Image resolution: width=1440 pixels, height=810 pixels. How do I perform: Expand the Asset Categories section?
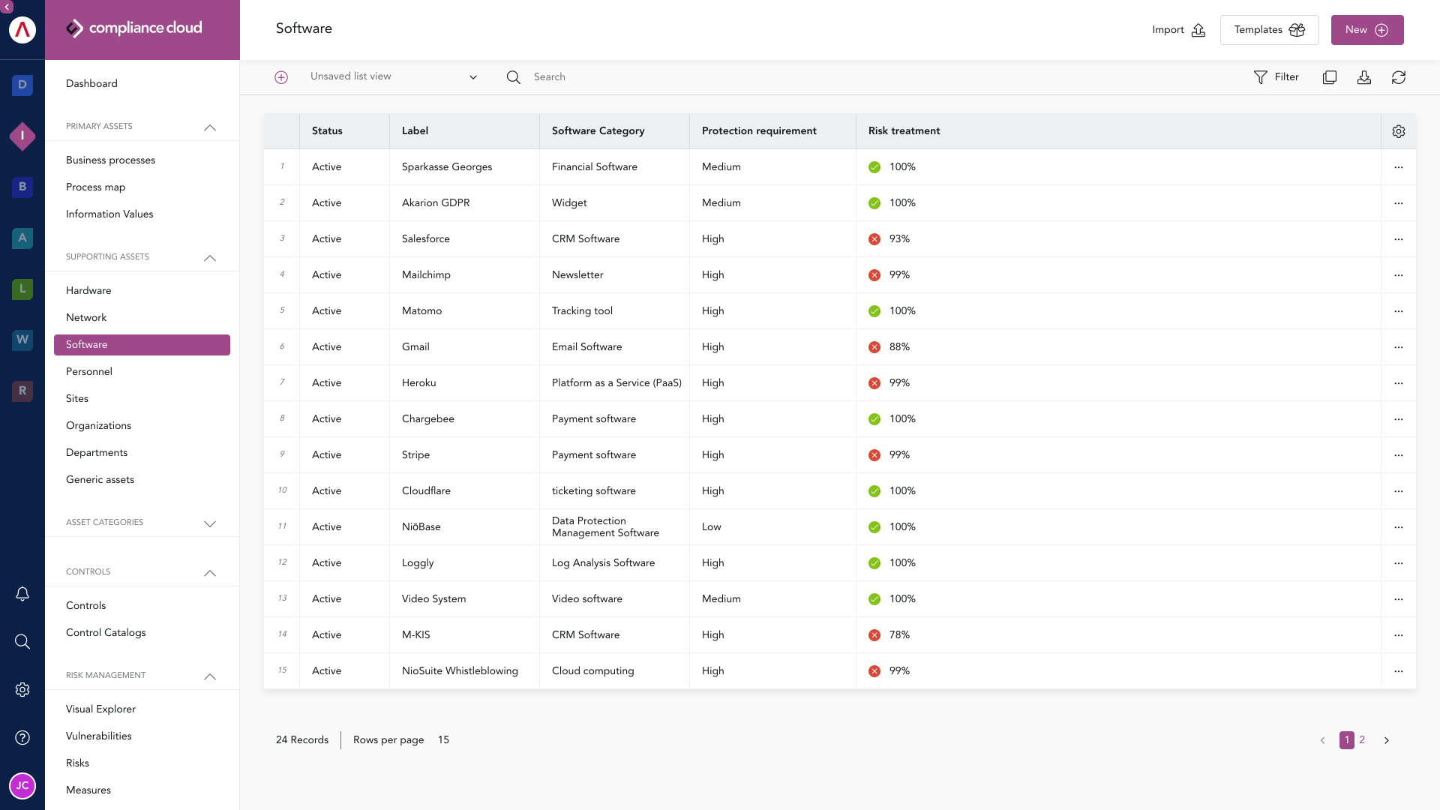210,523
